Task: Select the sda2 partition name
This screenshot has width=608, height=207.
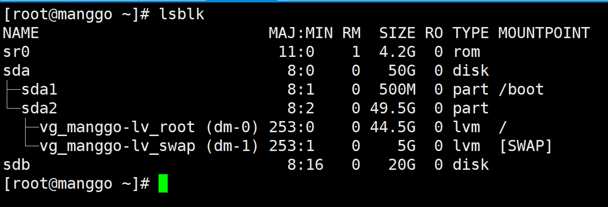Action: (x=39, y=109)
